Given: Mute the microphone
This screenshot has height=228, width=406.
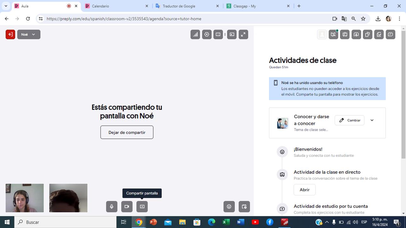Looking at the screenshot, I should pyautogui.click(x=112, y=206).
